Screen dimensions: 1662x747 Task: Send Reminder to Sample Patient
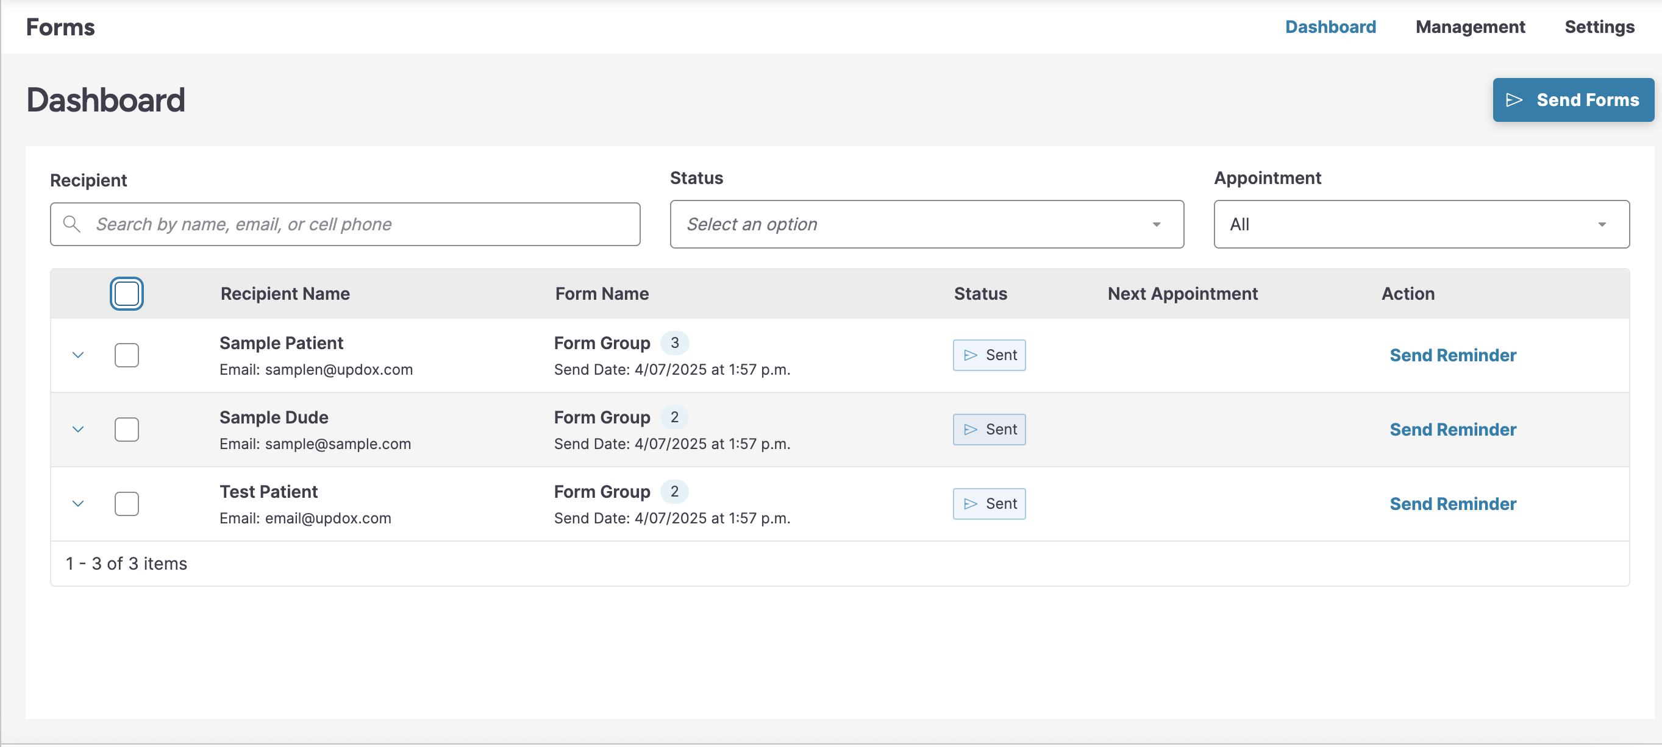pos(1452,355)
